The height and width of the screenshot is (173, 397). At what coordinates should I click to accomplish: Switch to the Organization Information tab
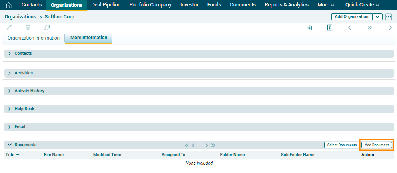(x=34, y=38)
